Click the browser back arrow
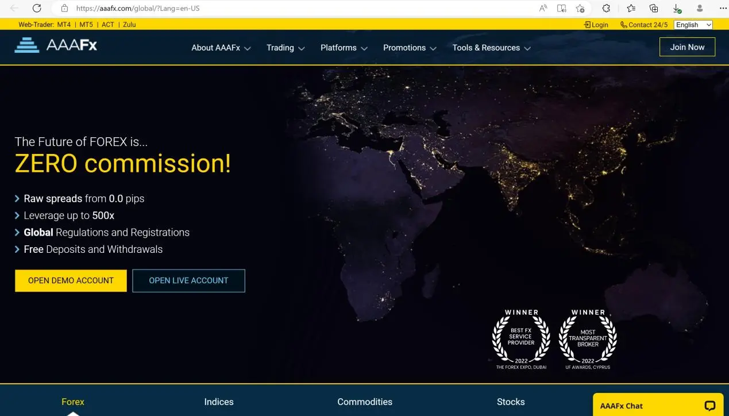This screenshot has height=416, width=729. coord(14,8)
